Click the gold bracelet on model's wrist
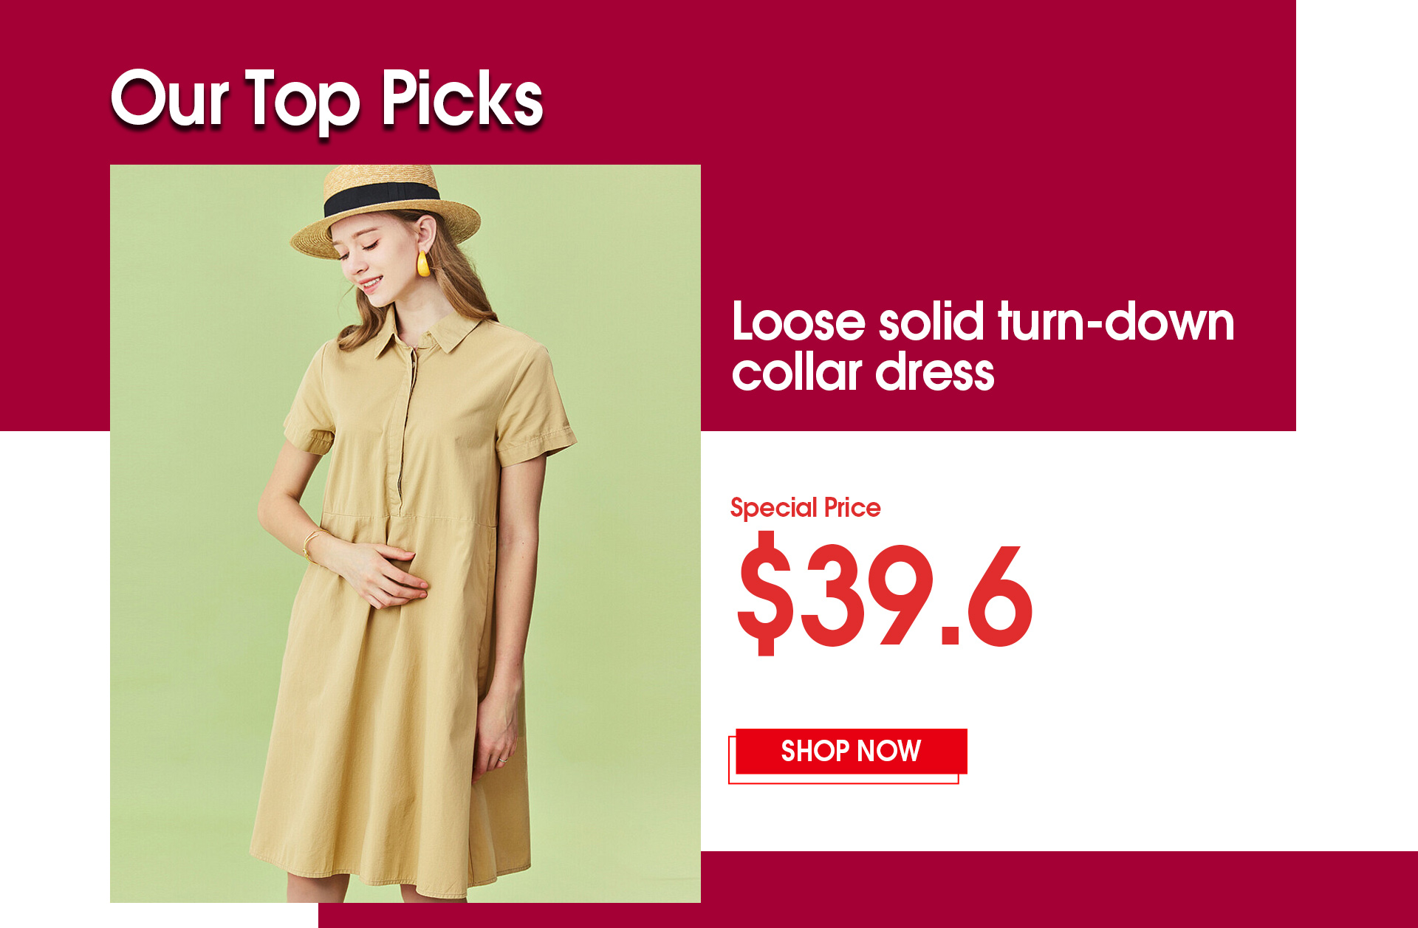Image resolution: width=1418 pixels, height=928 pixels. tap(312, 544)
